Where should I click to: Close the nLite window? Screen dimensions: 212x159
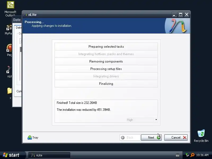pyautogui.click(x=187, y=15)
